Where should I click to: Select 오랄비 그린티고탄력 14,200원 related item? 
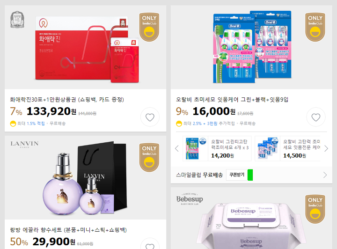pyautogui.click(x=217, y=148)
